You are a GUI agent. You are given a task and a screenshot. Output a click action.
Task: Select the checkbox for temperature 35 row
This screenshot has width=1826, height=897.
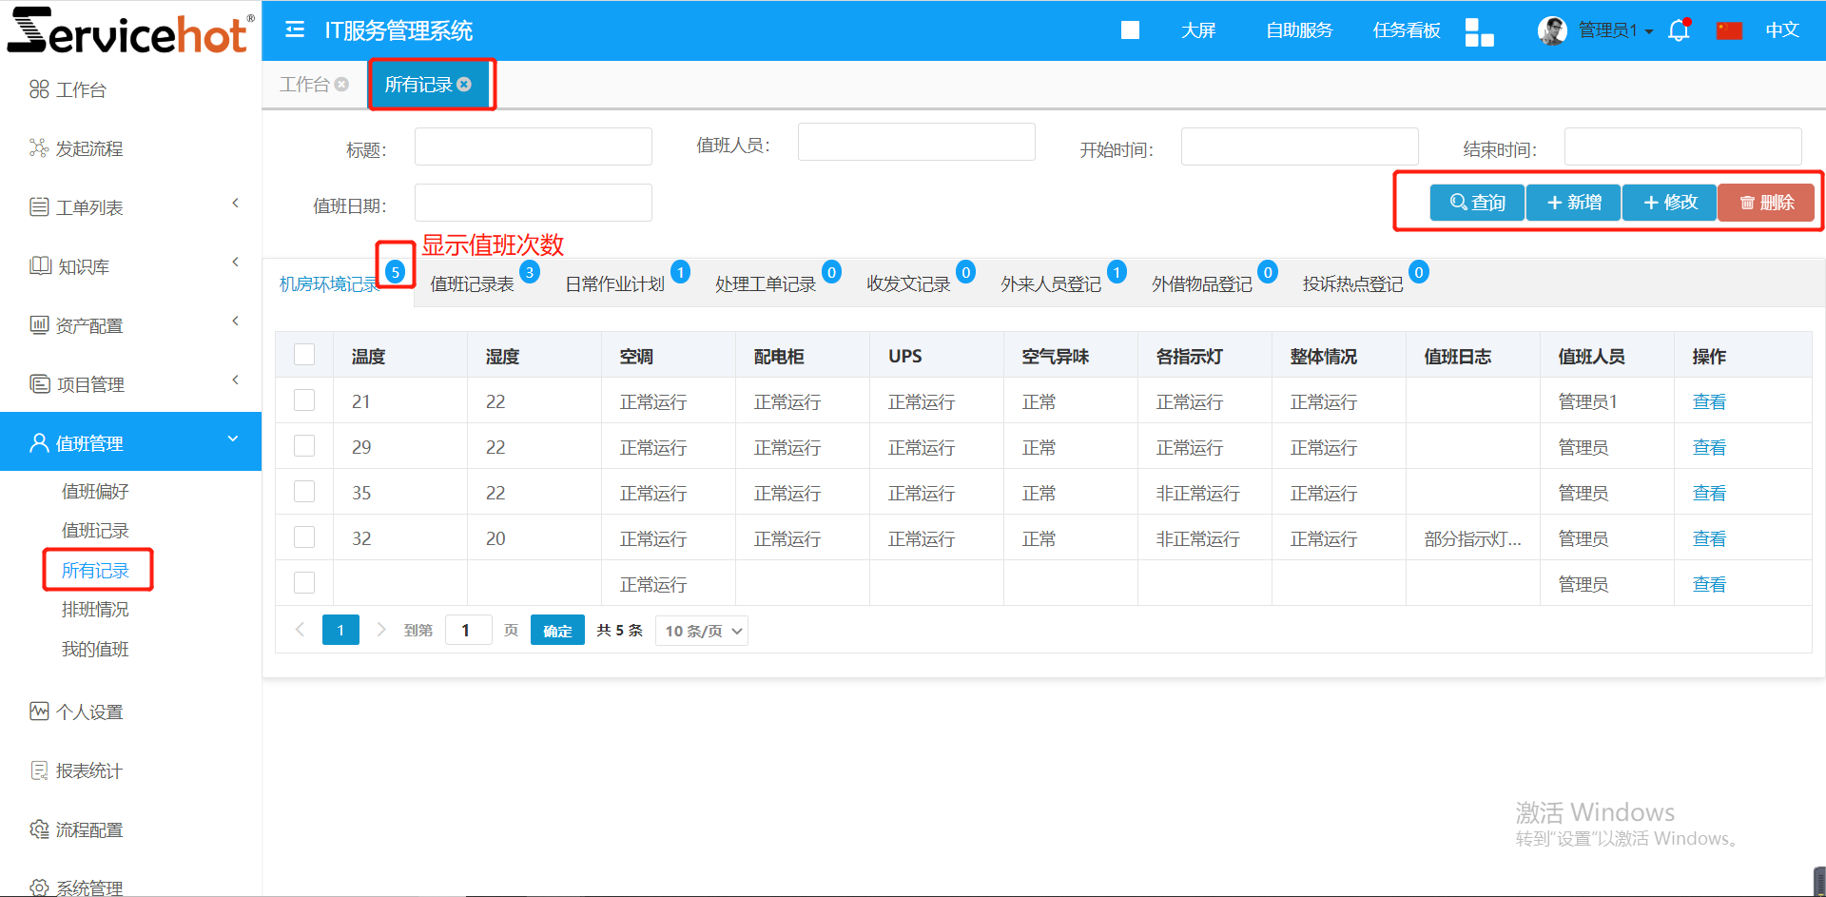tap(304, 492)
